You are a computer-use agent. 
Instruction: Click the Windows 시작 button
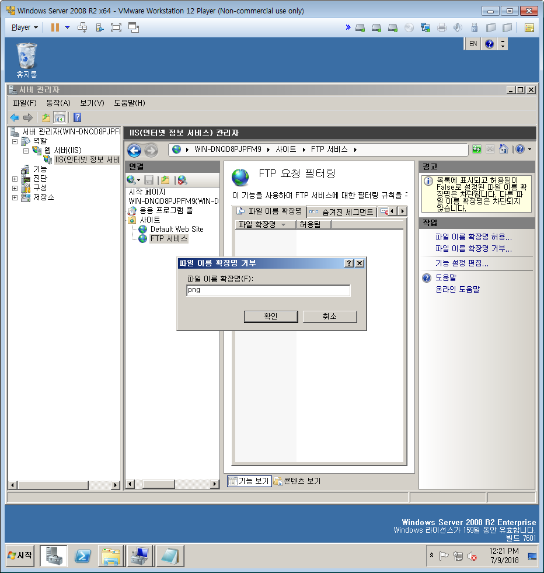pos(20,556)
